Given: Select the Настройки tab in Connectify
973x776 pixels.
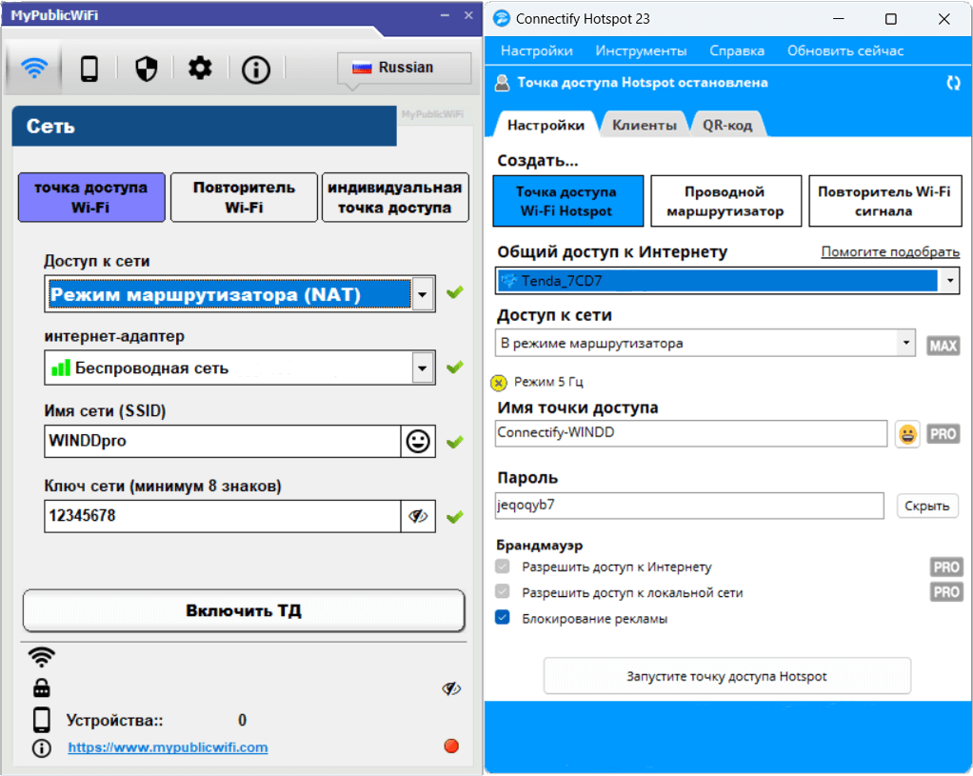Looking at the screenshot, I should pyautogui.click(x=546, y=125).
